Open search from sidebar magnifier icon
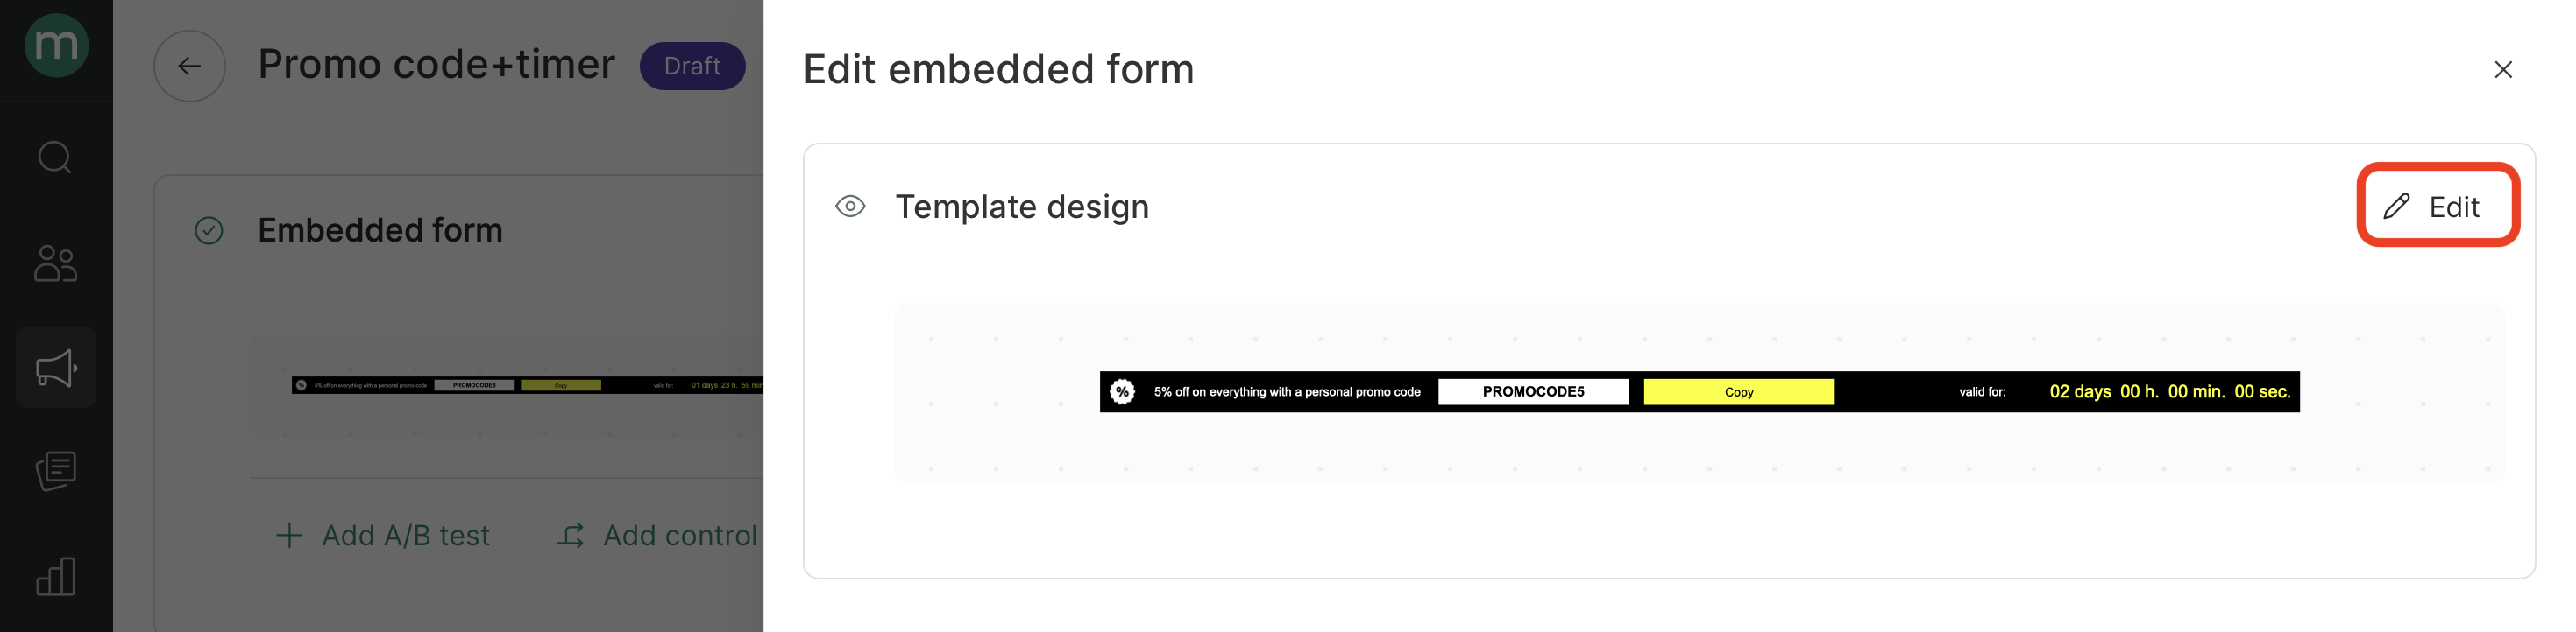The height and width of the screenshot is (632, 2576). [x=55, y=157]
